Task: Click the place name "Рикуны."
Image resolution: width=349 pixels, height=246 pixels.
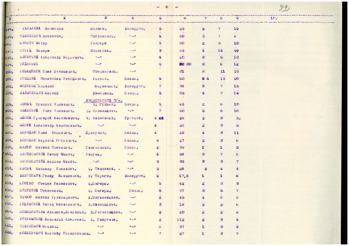Action: (x=94, y=154)
